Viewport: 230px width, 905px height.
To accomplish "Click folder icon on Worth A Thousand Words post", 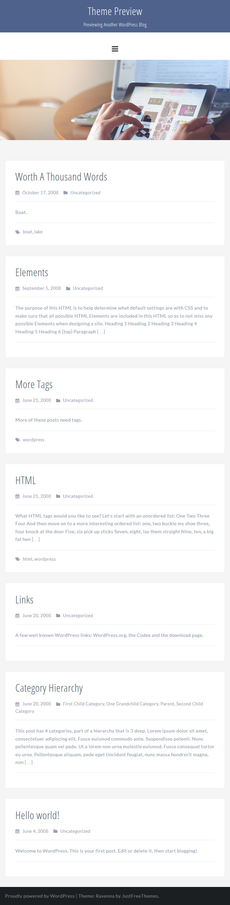I will (x=65, y=193).
